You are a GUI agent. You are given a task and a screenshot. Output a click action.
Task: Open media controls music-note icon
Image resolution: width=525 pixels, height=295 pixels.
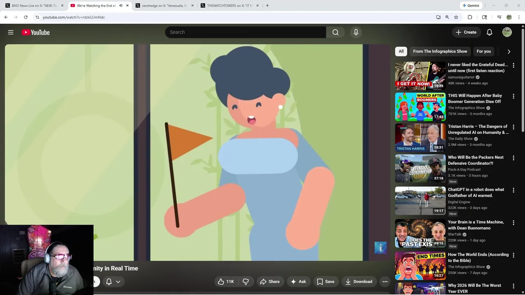499,17
